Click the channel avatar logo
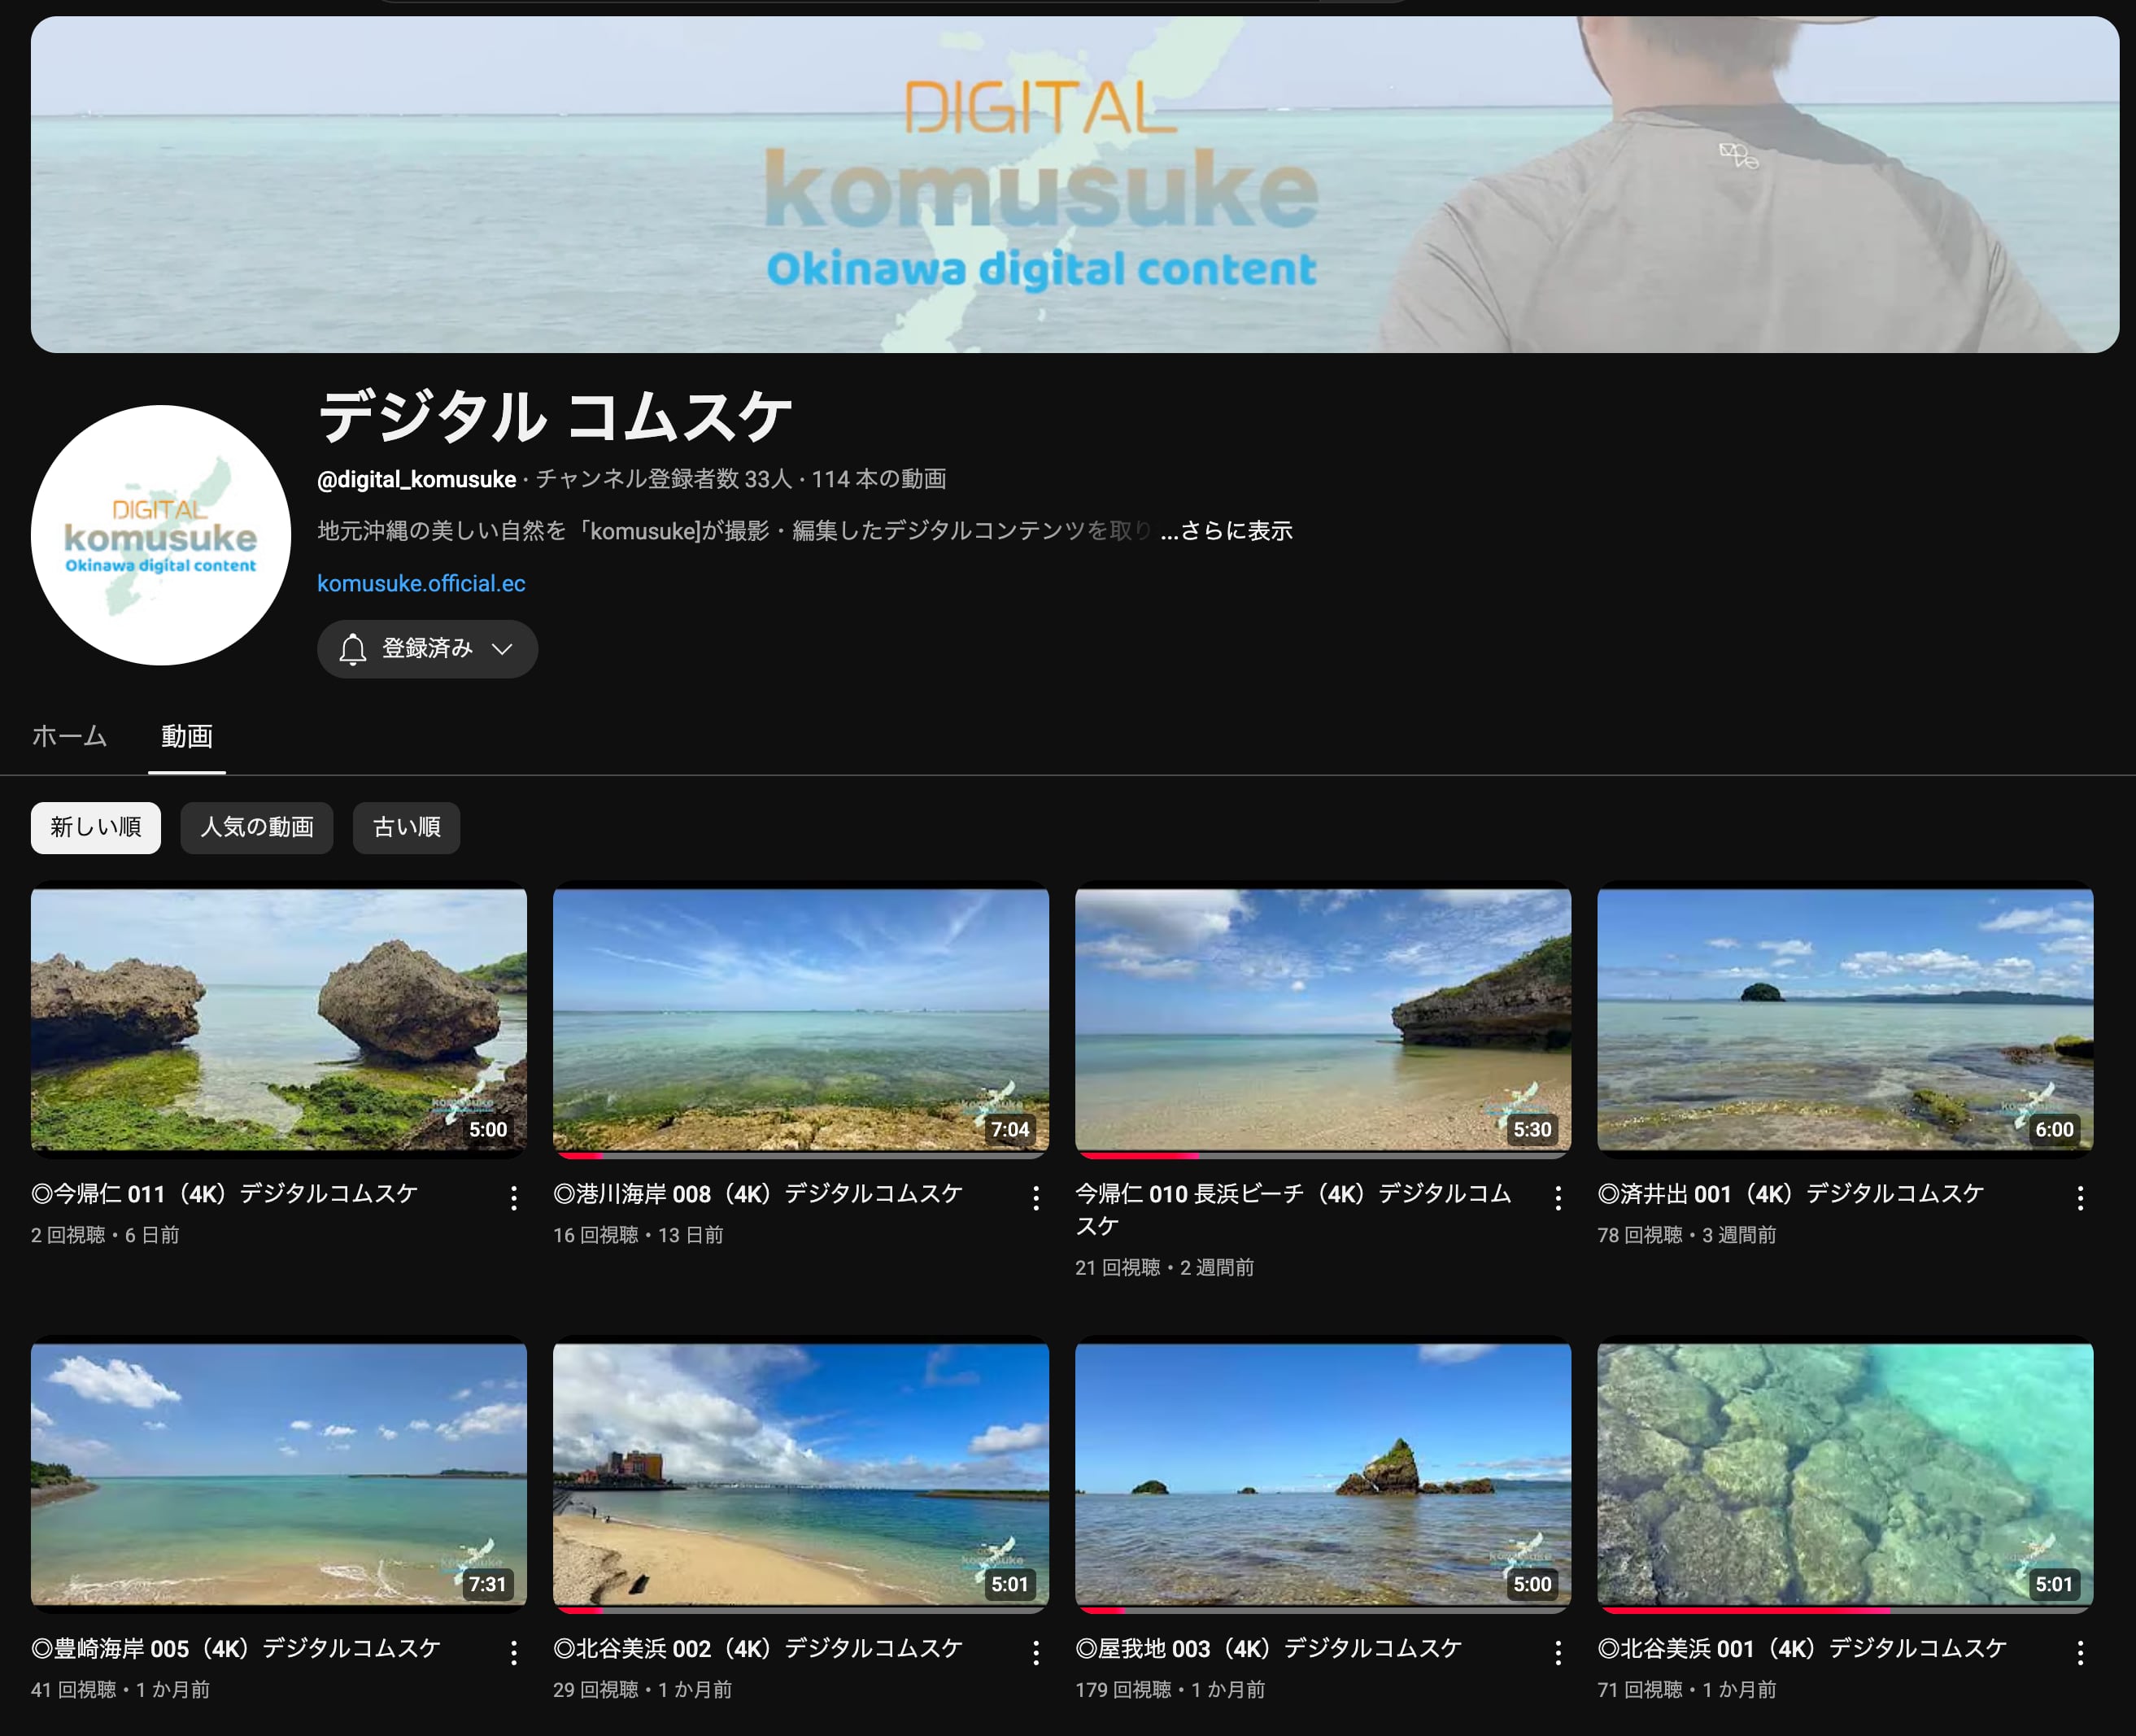The height and width of the screenshot is (1736, 2136). click(x=161, y=535)
